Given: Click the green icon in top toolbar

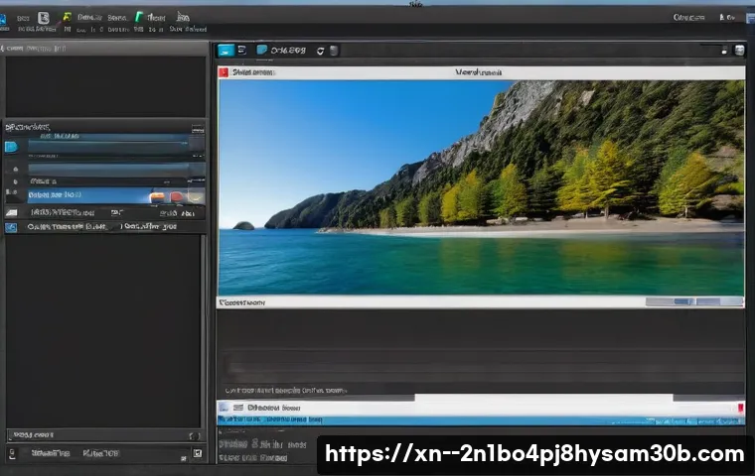Looking at the screenshot, I should point(138,18).
